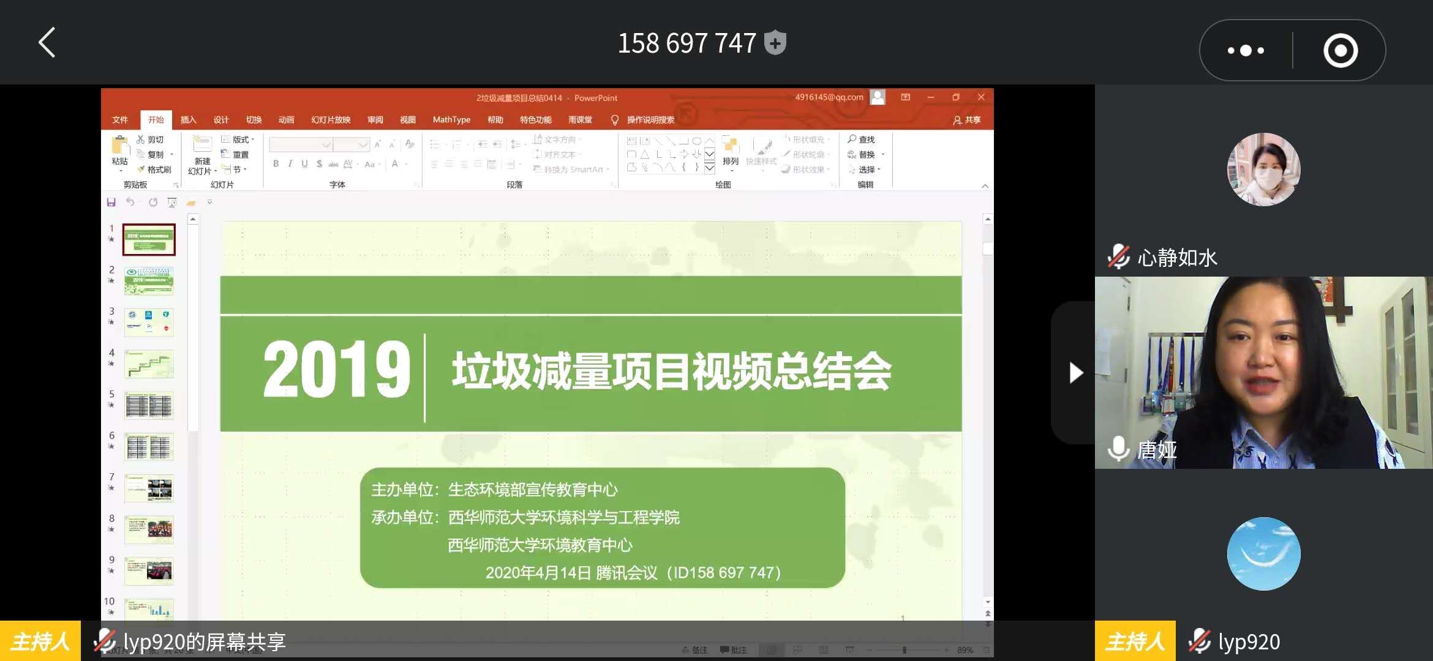
Task: Switch to the 动画 ribbon tab
Action: (286, 120)
